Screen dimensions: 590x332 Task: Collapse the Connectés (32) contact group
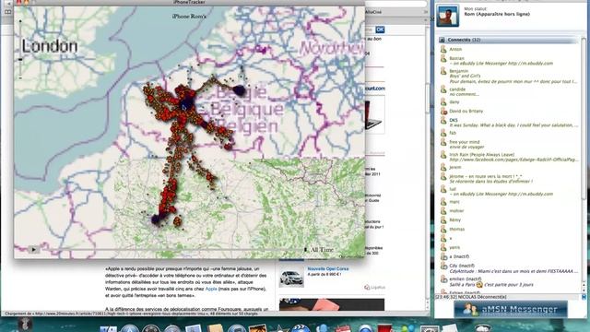tap(442, 40)
